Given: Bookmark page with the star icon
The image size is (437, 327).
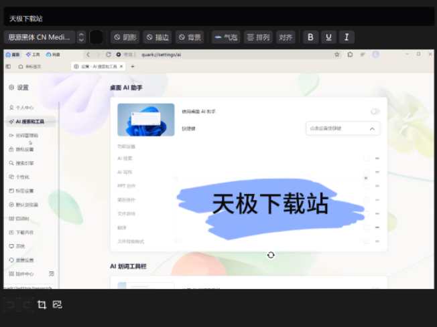Looking at the screenshot, I should point(336,55).
